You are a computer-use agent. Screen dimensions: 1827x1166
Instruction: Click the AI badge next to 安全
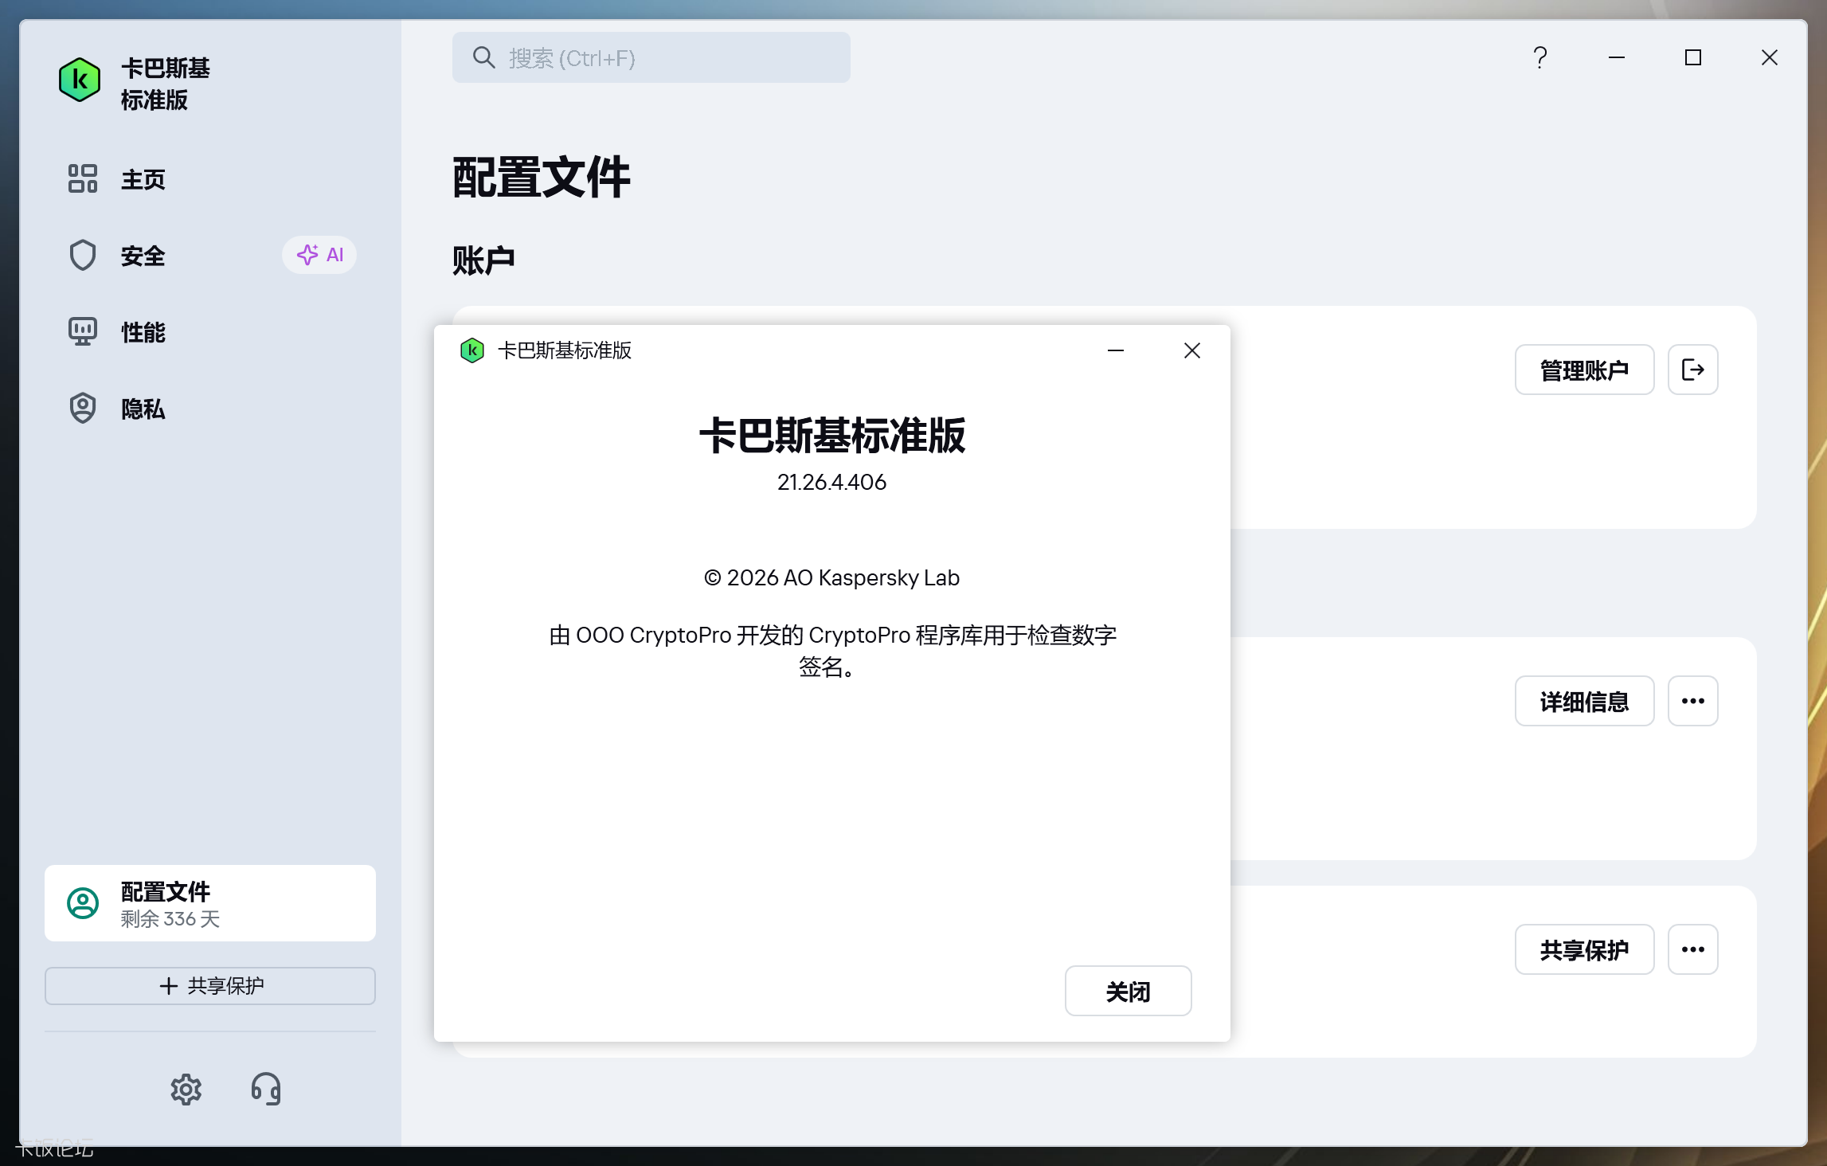(319, 255)
